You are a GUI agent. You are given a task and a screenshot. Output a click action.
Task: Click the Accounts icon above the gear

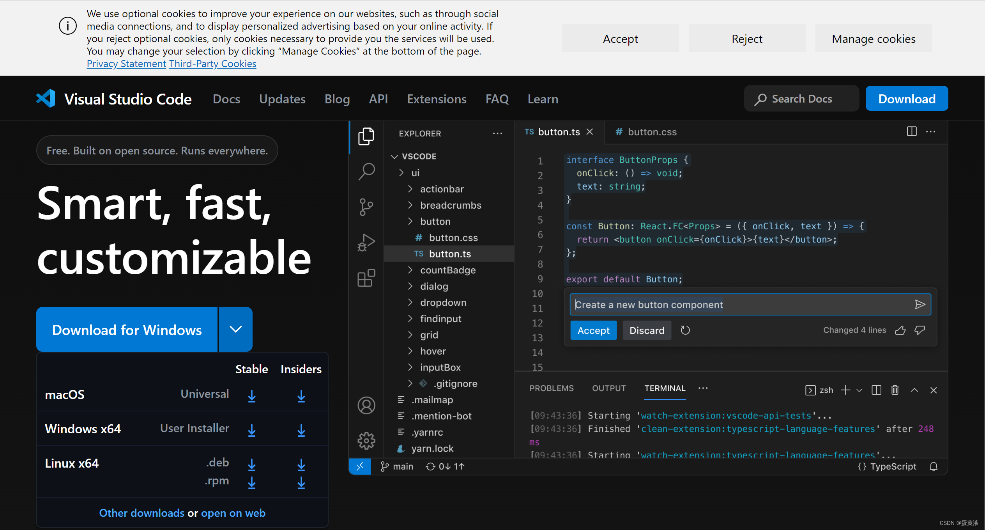point(366,405)
